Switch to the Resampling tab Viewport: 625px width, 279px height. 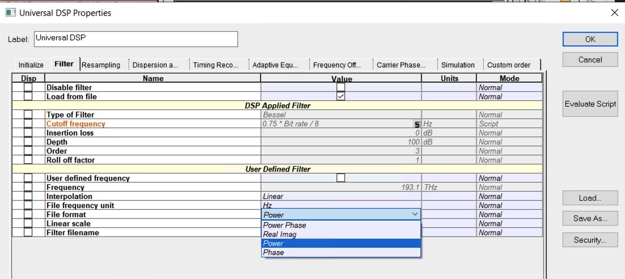[101, 65]
